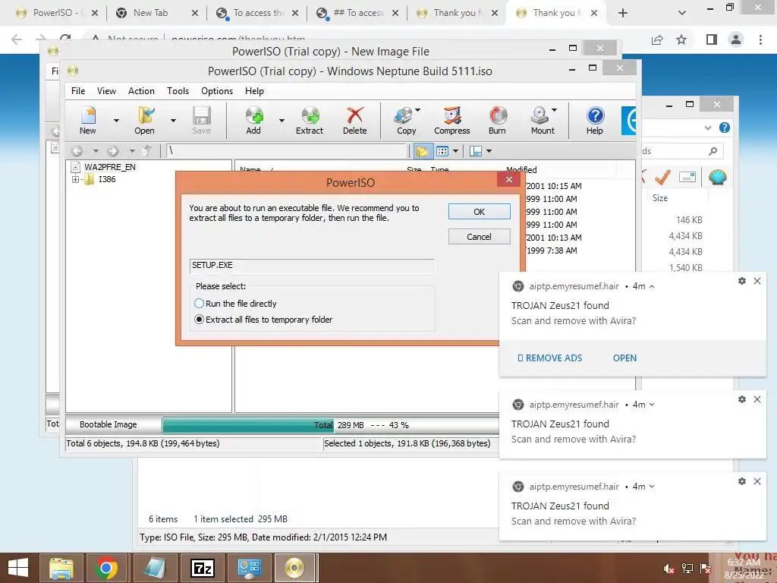The height and width of the screenshot is (583, 777).
Task: Open the Open button dropdown arrow
Action: pos(174,121)
